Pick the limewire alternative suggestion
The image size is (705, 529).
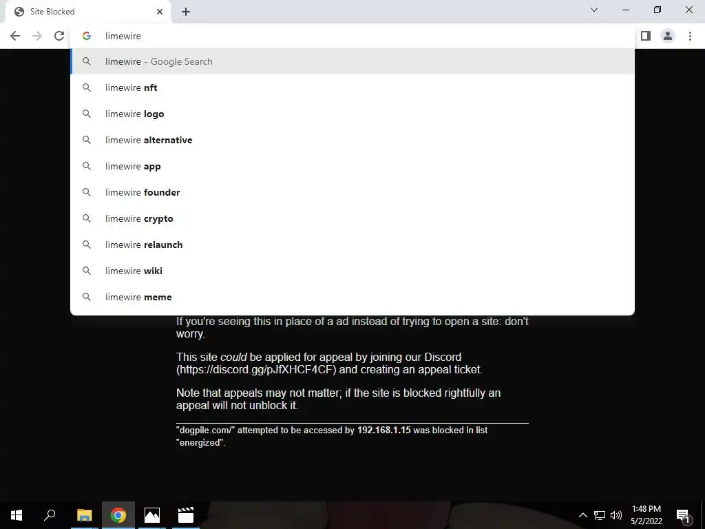(352, 140)
